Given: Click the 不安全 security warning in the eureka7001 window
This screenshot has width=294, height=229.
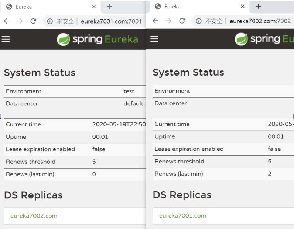Looking at the screenshot, I should (65, 21).
